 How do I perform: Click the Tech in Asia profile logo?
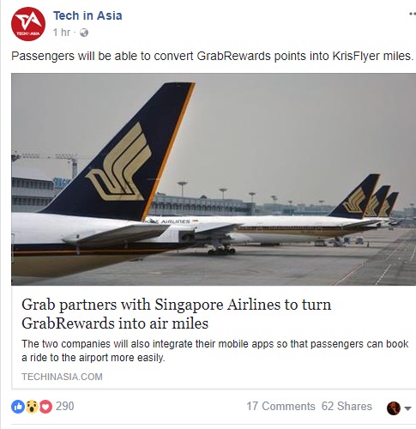28,24
